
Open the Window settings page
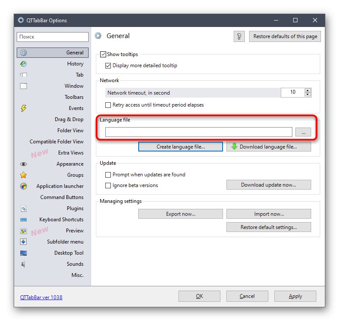click(53, 86)
